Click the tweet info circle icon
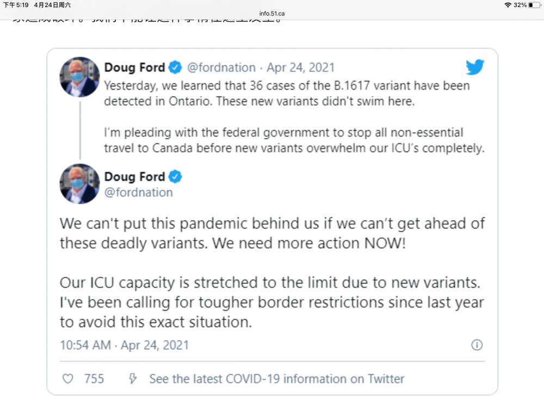544x408 pixels. pyautogui.click(x=477, y=345)
